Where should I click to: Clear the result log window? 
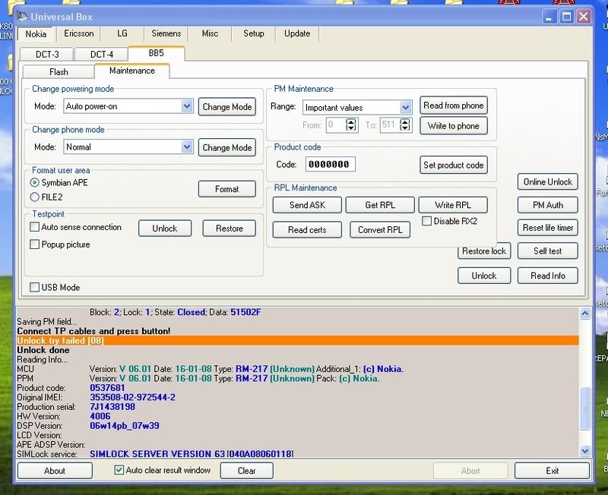[x=246, y=471]
